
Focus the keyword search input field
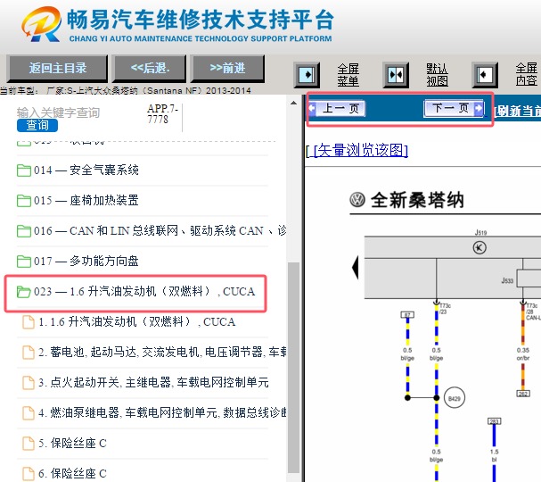pos(58,112)
